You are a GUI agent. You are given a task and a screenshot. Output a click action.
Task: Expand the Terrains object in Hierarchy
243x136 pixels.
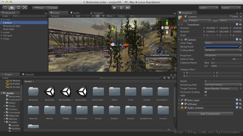tap(1, 35)
